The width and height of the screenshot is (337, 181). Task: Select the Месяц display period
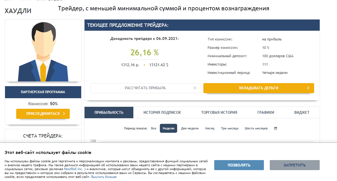[210, 128]
